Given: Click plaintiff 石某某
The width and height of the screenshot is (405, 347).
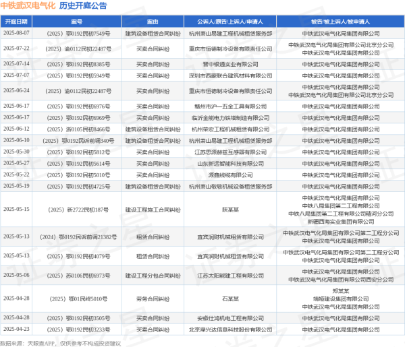Looking at the screenshot, I should (230, 299).
